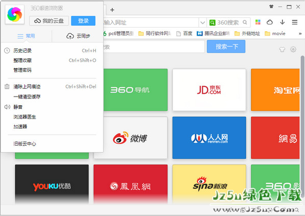Select 整理收藏 menu entry
This screenshot has width=305, height=216.
click(x=52, y=60)
